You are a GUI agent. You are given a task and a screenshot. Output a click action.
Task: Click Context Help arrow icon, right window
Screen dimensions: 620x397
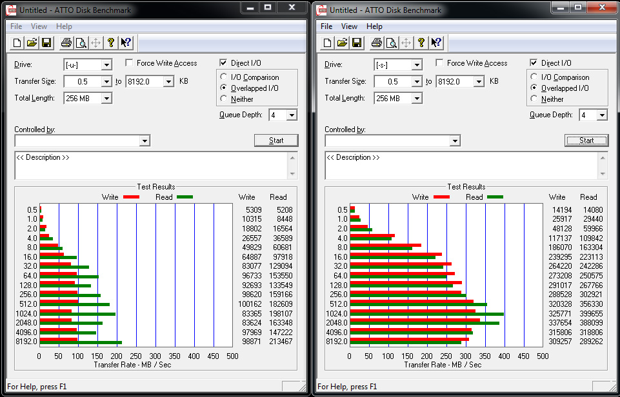(436, 43)
